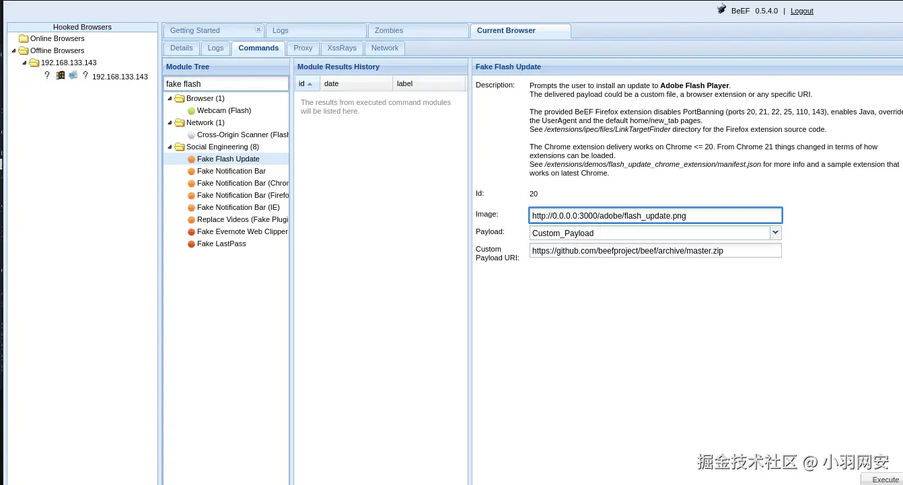Collapse the Network (1) module category
The width and height of the screenshot is (903, 485).
(x=170, y=122)
